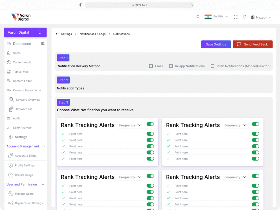Click the search magnifier icon in header
Screen dimensions: 280x210
198,17
